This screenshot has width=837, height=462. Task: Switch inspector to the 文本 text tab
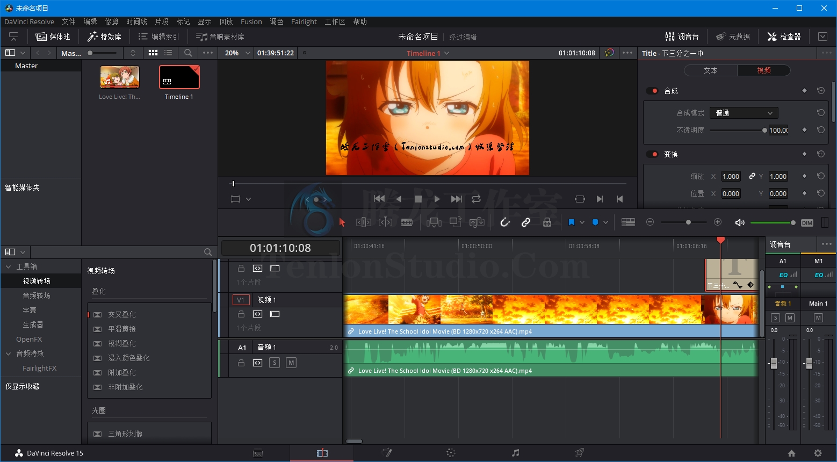tap(711, 70)
